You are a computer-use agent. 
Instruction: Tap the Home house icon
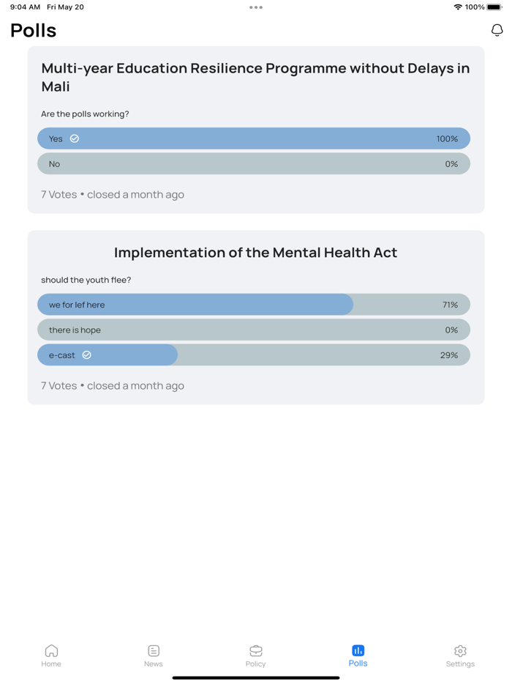pos(51,650)
